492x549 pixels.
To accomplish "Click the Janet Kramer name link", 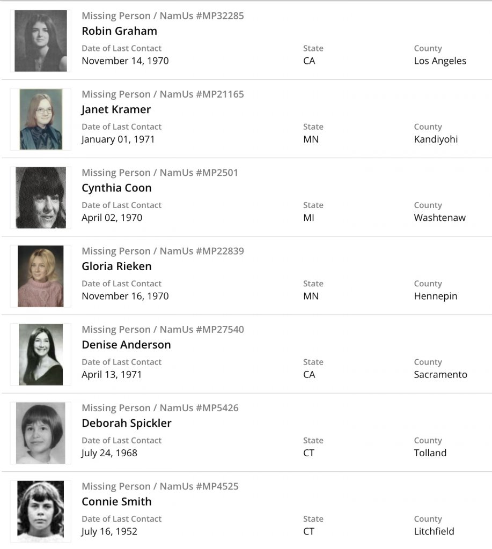I will (116, 109).
